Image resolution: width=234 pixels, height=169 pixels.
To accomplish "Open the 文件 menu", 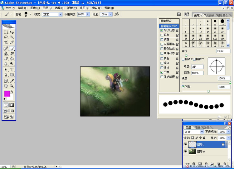I will (10, 8).
